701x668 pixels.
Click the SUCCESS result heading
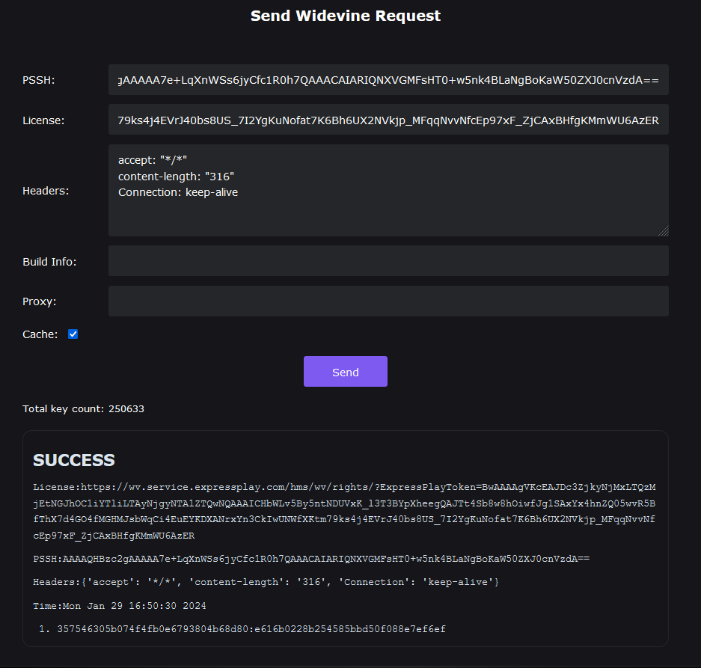74,460
